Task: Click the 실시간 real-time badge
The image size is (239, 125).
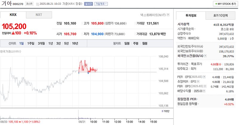Action: click(x=88, y=4)
